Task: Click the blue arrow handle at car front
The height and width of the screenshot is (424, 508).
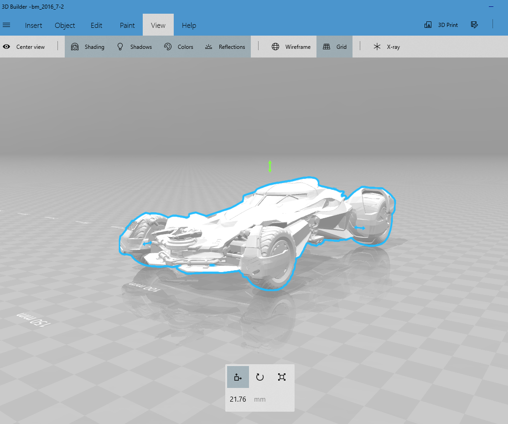Action: tap(147, 243)
